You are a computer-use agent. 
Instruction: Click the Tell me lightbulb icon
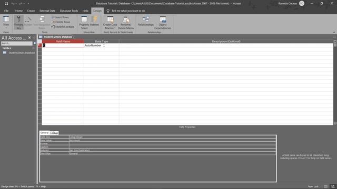tap(108, 10)
